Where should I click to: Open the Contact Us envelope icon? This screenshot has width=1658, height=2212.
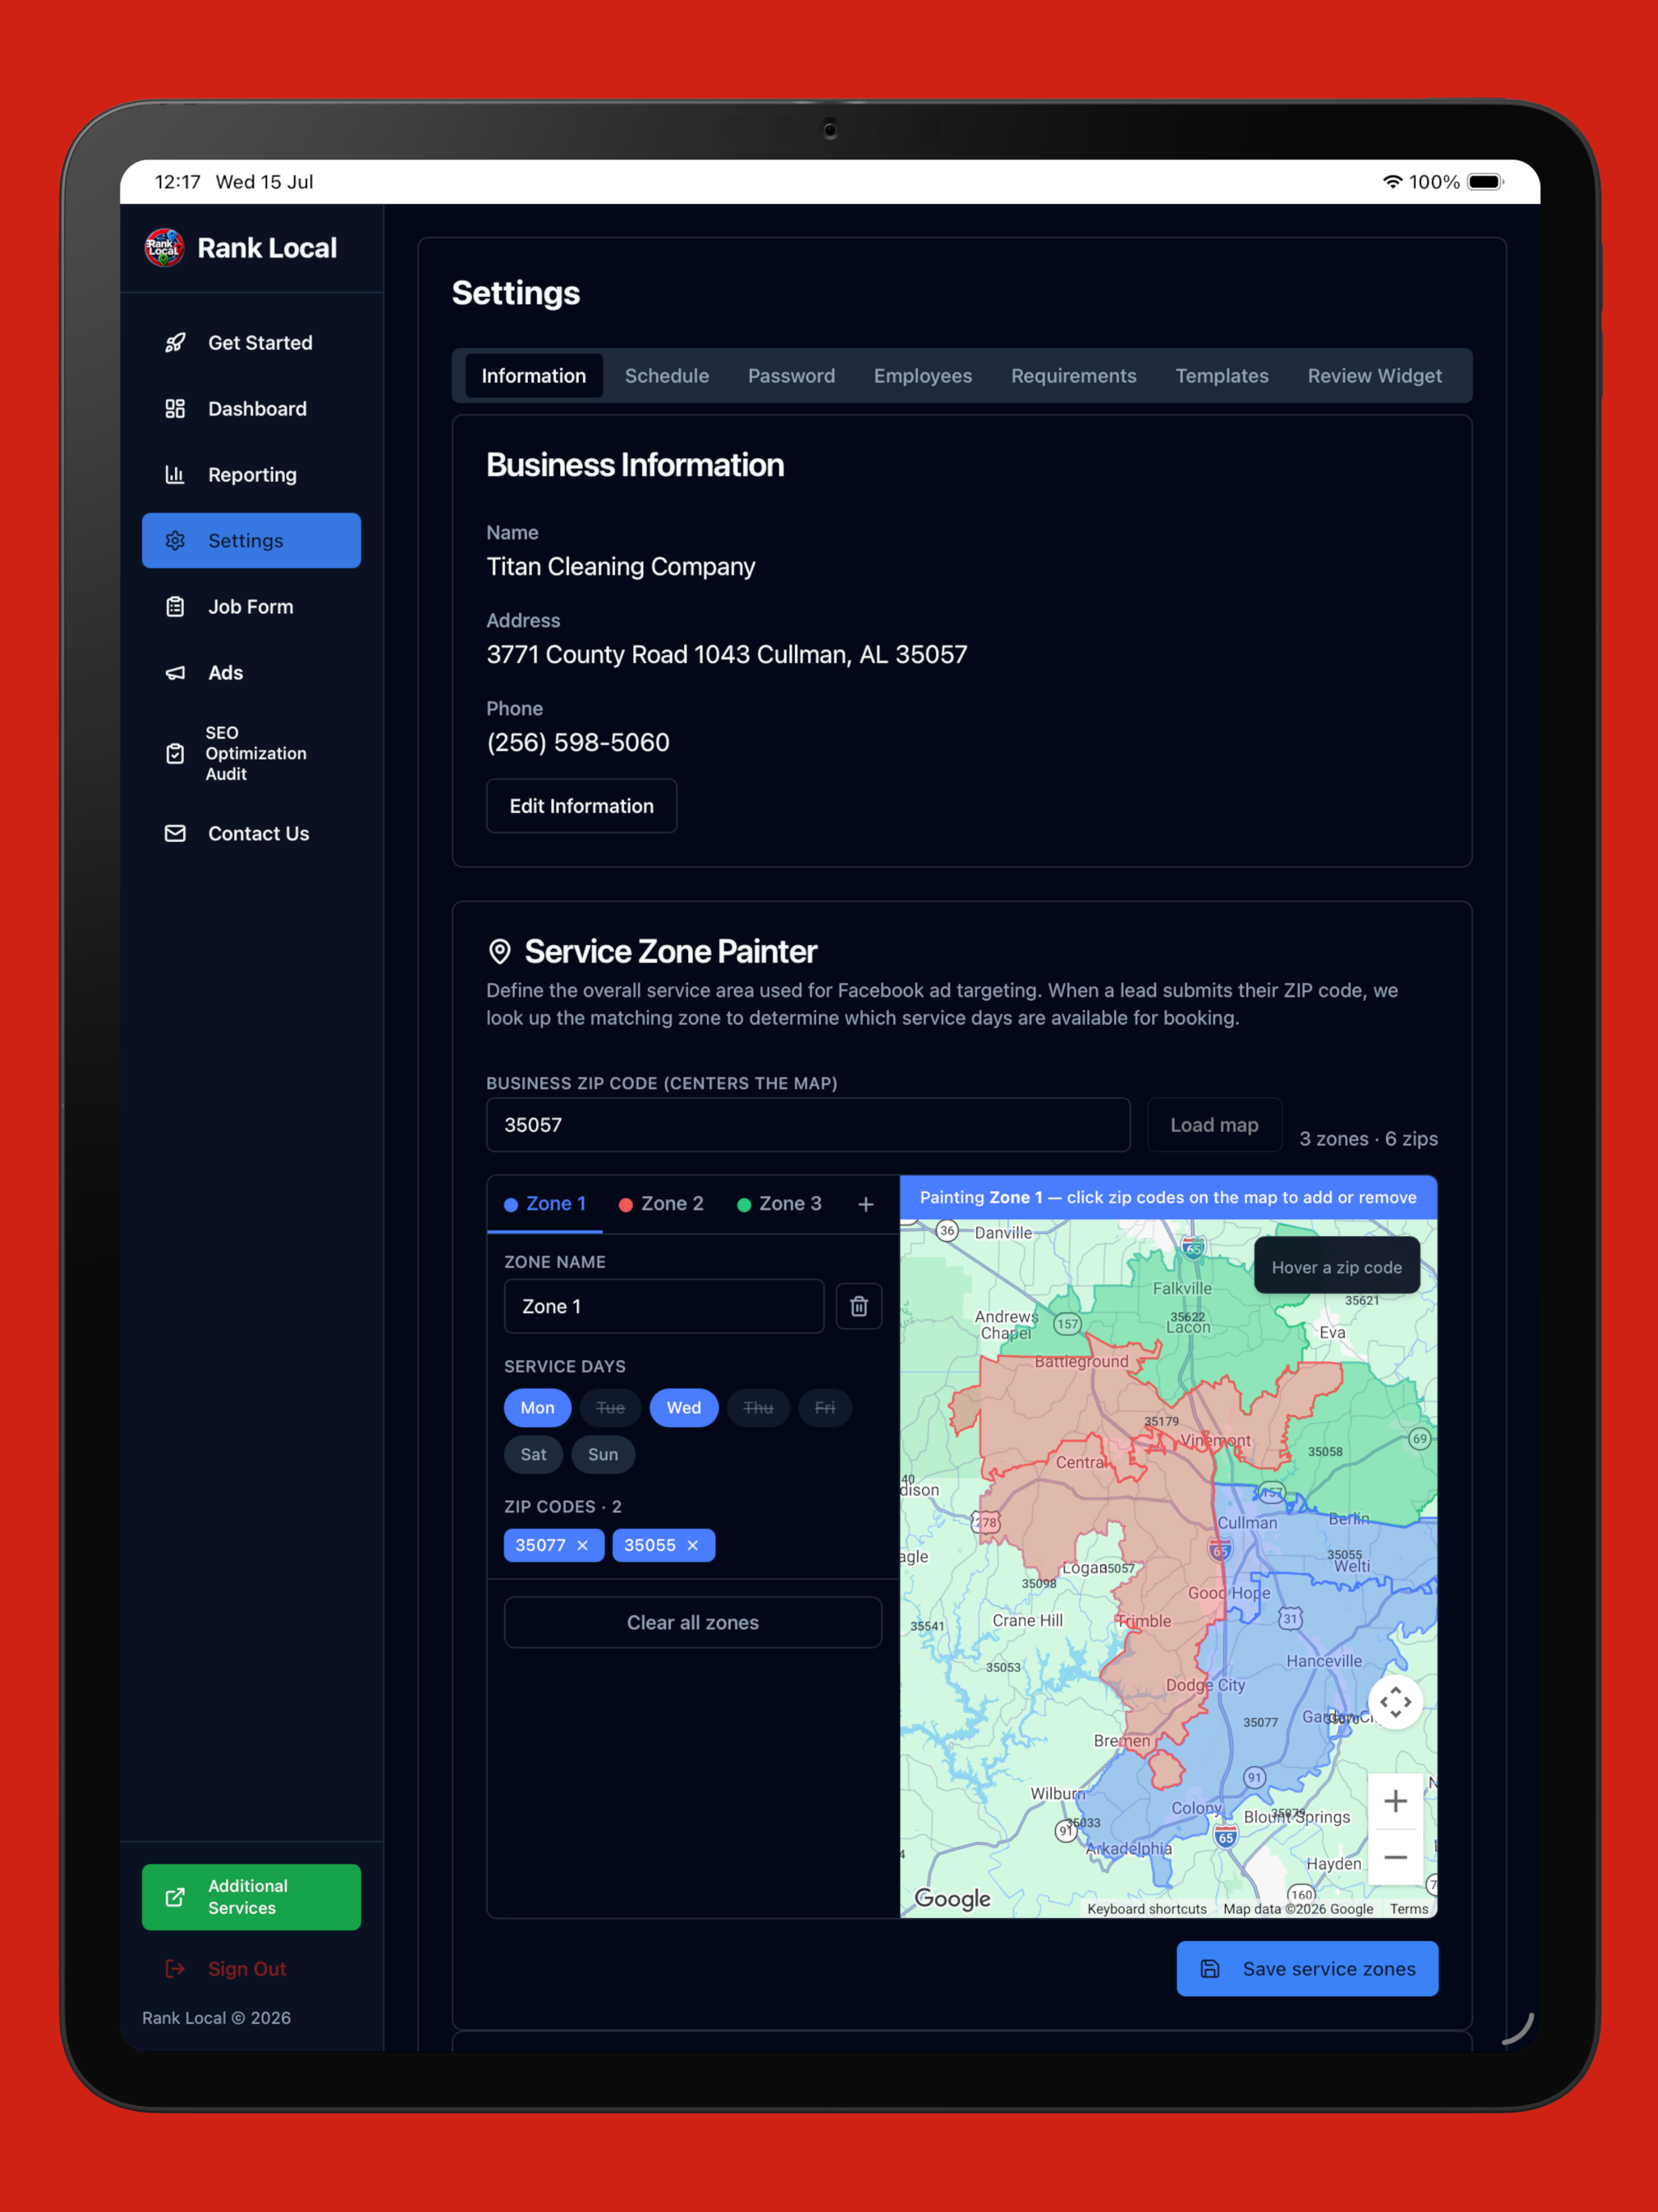click(175, 834)
